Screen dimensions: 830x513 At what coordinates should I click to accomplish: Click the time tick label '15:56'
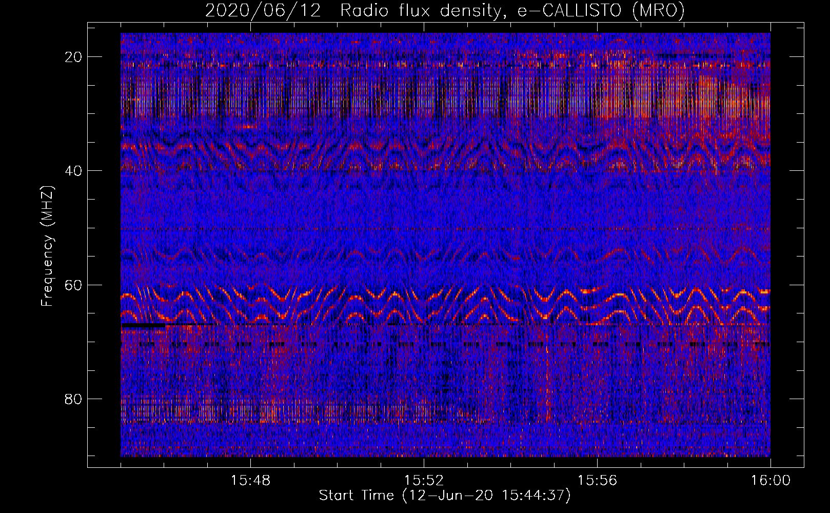click(597, 481)
